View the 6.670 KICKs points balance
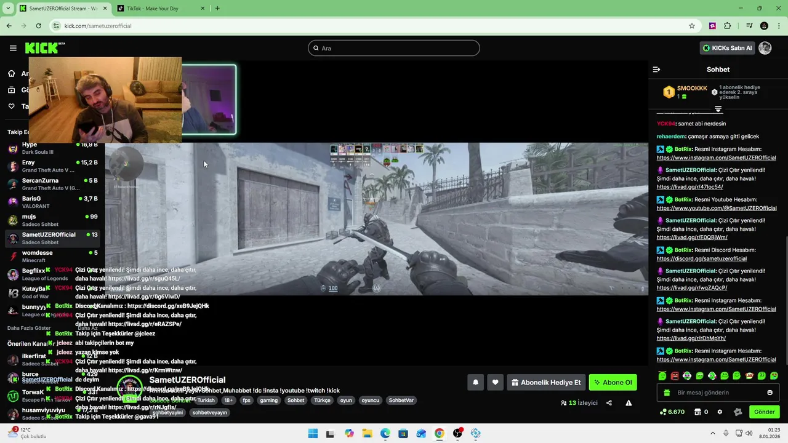The width and height of the screenshot is (788, 443). [672, 412]
